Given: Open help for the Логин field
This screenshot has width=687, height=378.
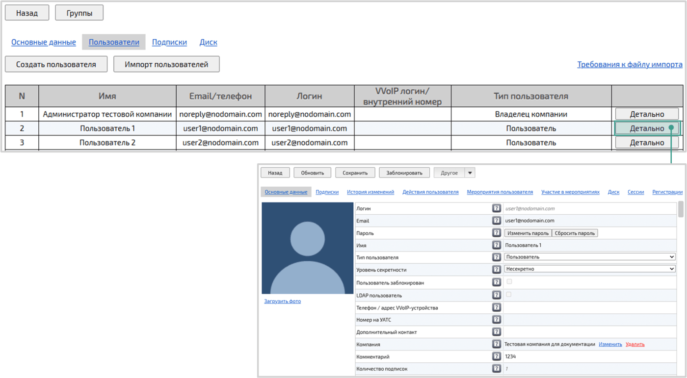Looking at the screenshot, I should pyautogui.click(x=497, y=208).
